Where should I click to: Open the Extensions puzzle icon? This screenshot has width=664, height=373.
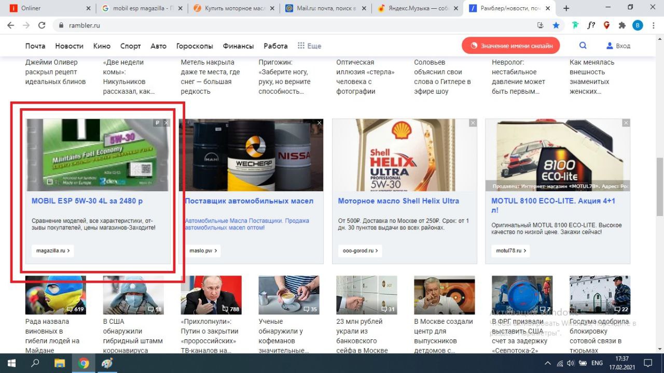(x=622, y=25)
